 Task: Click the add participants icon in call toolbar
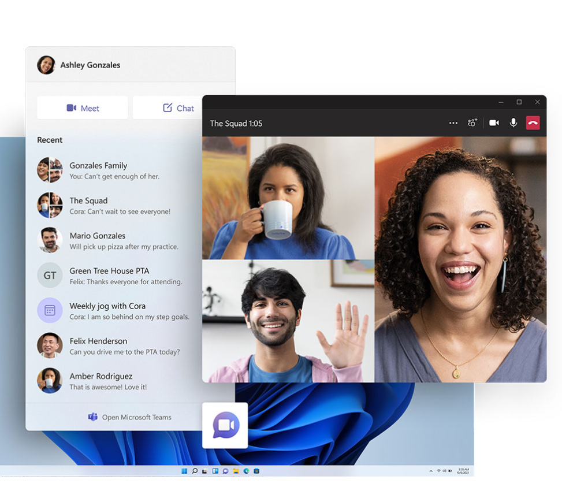[x=472, y=123]
